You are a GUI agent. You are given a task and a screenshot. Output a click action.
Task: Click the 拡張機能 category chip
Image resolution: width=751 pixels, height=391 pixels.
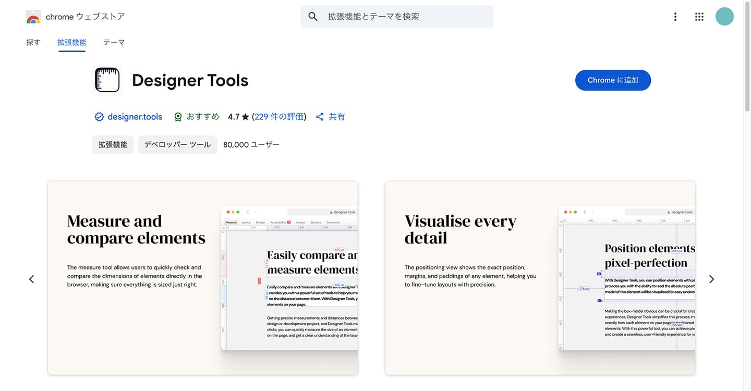(113, 145)
